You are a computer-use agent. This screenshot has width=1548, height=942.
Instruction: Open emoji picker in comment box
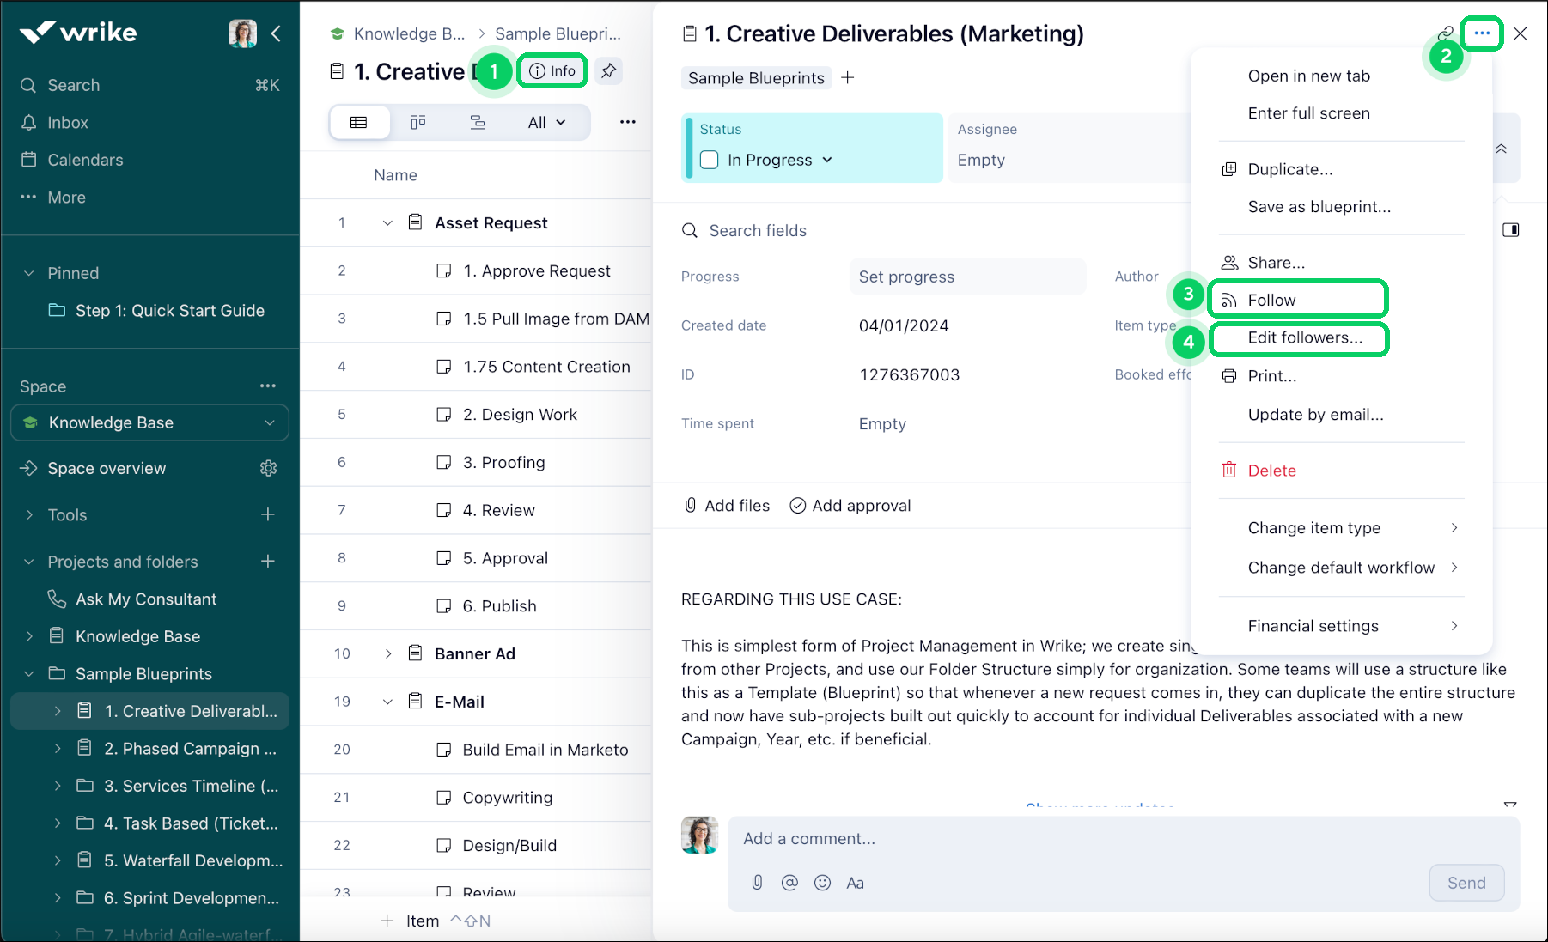pos(822,883)
